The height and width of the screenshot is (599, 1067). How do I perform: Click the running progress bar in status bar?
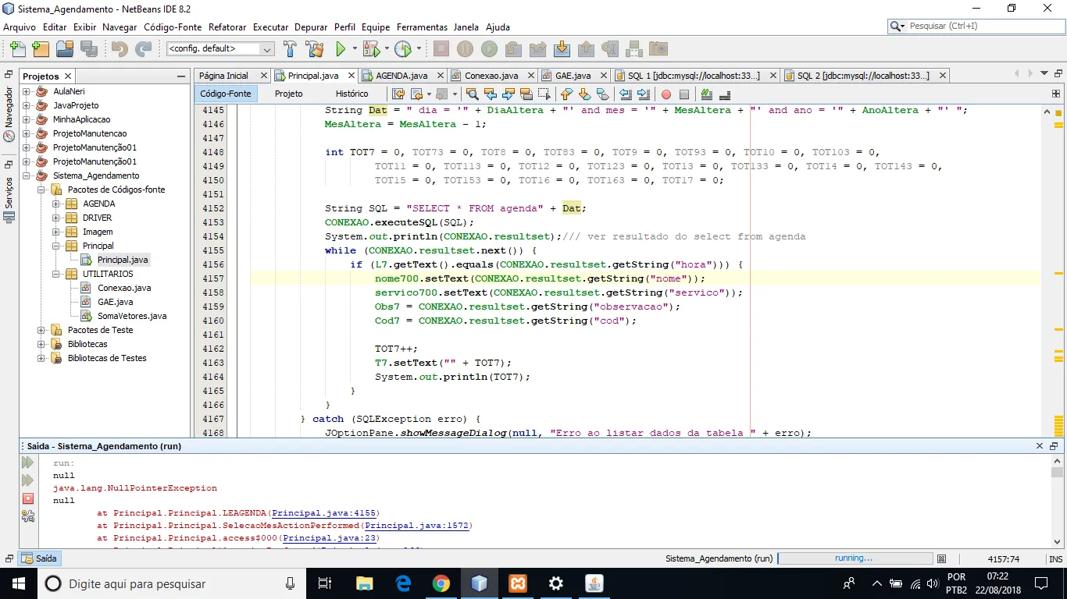point(855,558)
